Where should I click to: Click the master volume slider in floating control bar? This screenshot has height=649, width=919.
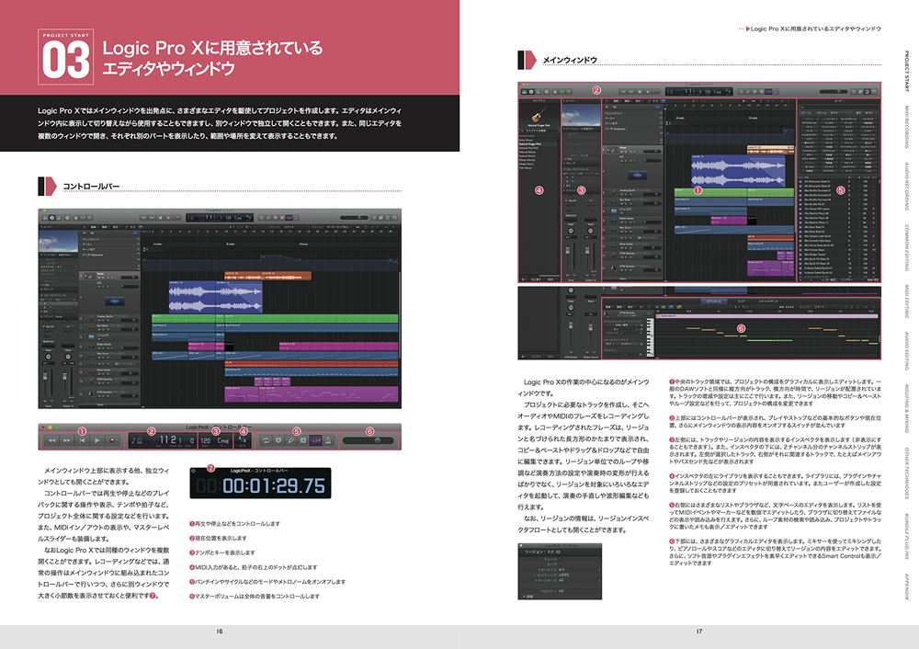coord(369,440)
